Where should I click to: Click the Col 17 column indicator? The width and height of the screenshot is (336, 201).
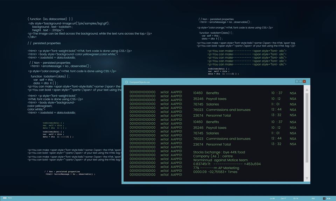283,199
